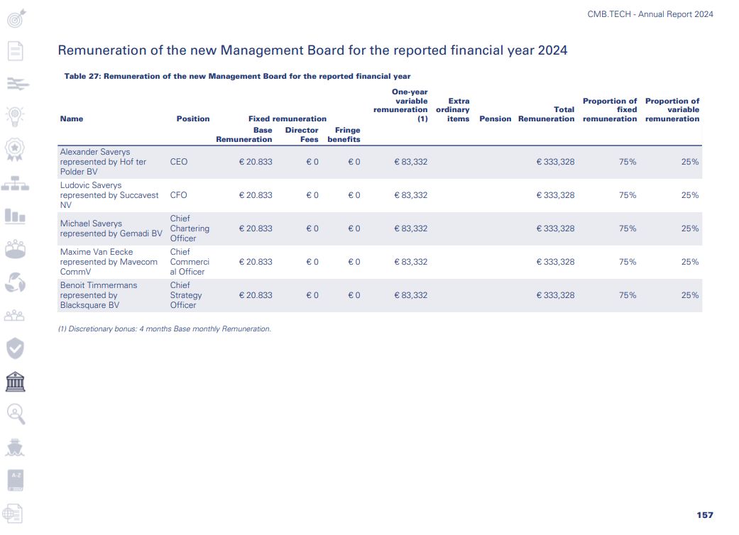The image size is (739, 535).
Task: Click the magnifier with person icon
Action: [16, 414]
